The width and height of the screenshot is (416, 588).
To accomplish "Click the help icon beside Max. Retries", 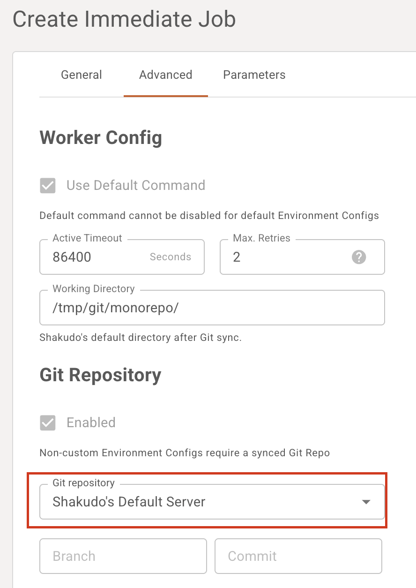I will tap(358, 257).
